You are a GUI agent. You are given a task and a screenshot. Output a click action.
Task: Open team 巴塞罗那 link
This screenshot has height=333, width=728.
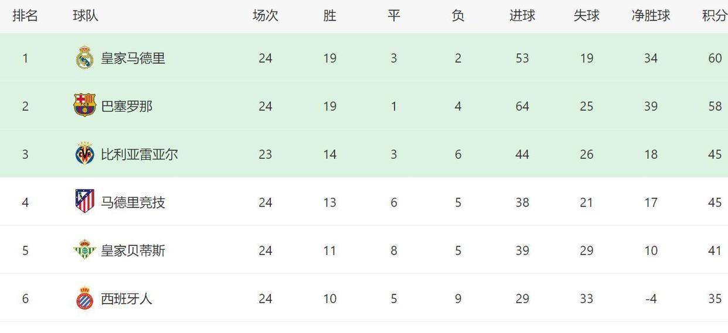pyautogui.click(x=127, y=106)
